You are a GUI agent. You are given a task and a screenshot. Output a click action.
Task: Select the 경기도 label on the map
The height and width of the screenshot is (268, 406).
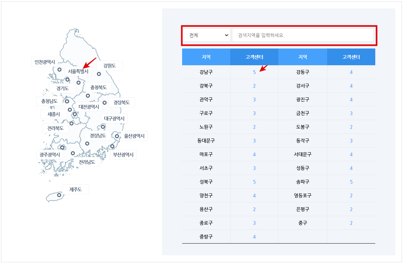pos(62,88)
